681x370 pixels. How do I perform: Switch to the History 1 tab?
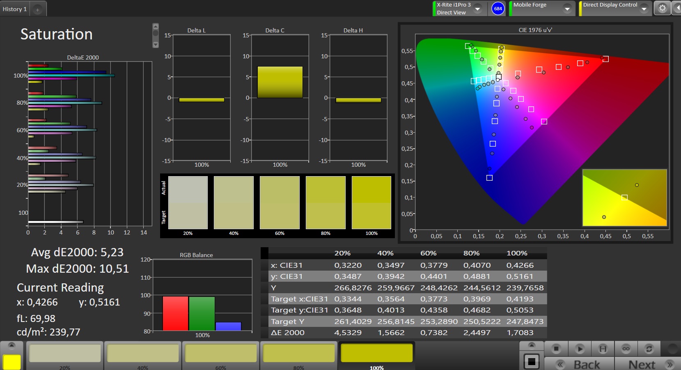pyautogui.click(x=15, y=9)
